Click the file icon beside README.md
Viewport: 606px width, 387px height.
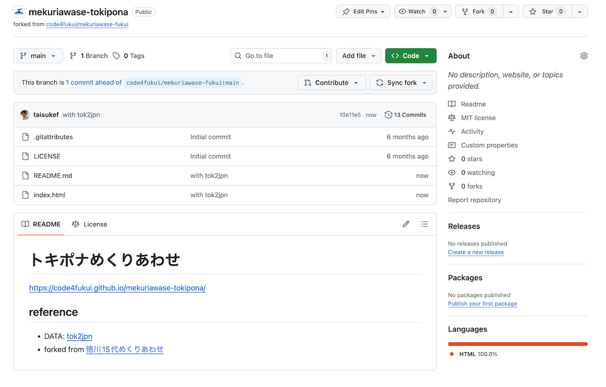(x=25, y=176)
